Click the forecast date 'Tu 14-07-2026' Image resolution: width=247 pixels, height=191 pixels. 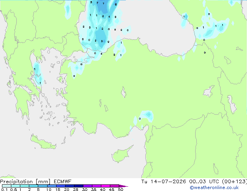click(164, 182)
